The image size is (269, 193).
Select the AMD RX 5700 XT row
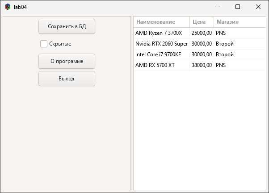[x=200, y=65]
